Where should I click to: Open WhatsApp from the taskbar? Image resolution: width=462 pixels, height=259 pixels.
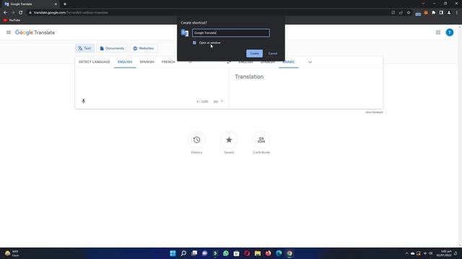coord(226,253)
